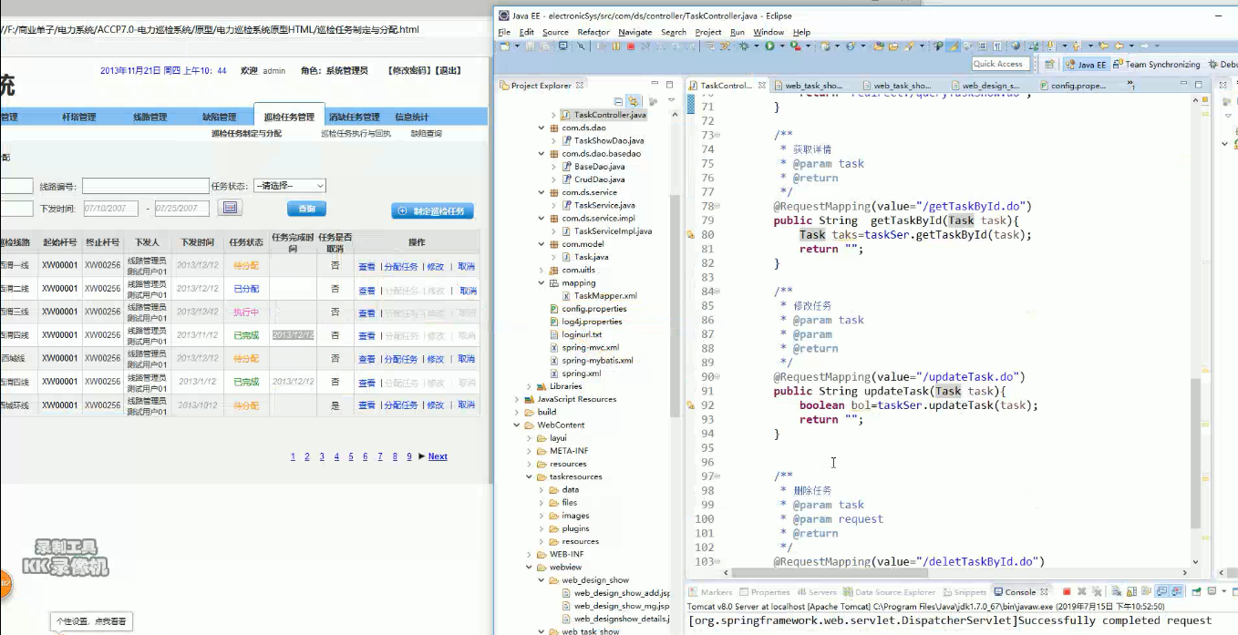
Task: Fold the comment block at line 73
Action: 717,135
